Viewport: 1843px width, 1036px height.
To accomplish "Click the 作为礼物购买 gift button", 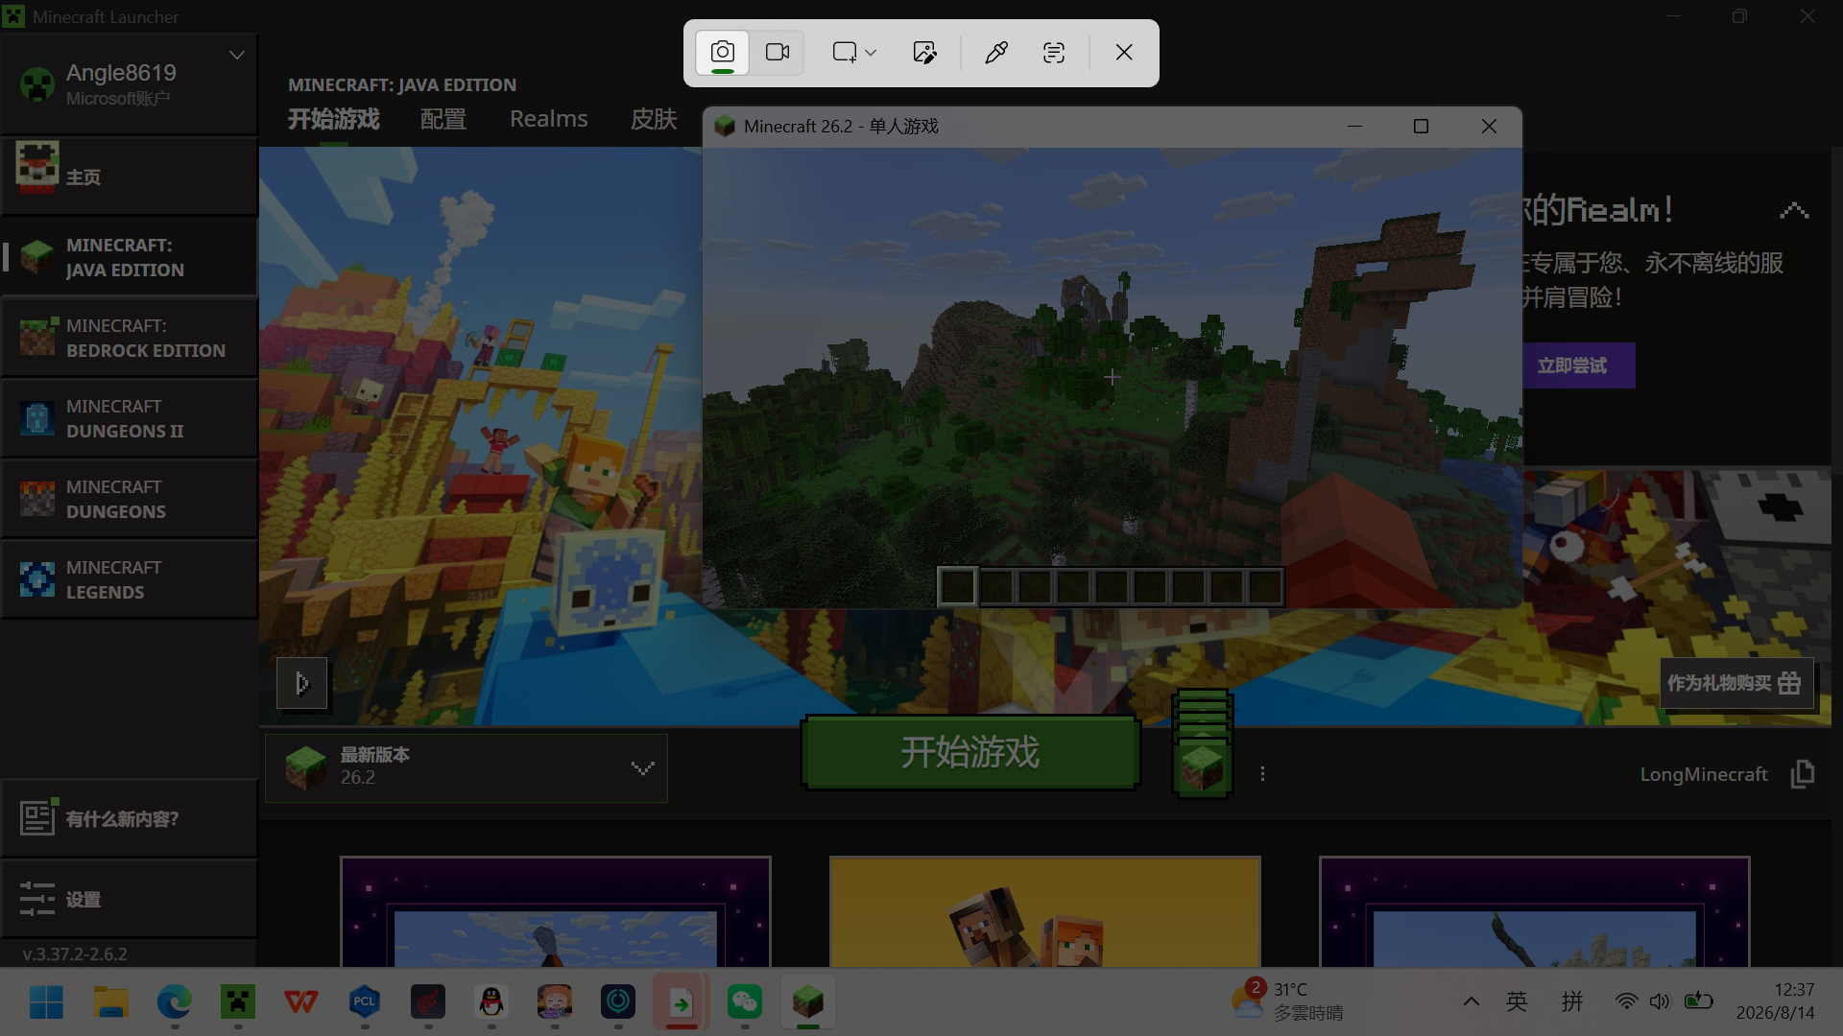I will (1736, 683).
